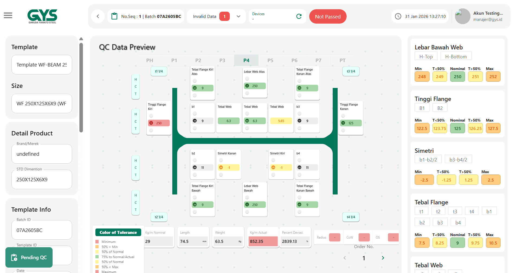Viewport: 513px width, 273px height.
Task: Select radio button below Tinggi Flange Kiri value
Action: click(x=151, y=130)
